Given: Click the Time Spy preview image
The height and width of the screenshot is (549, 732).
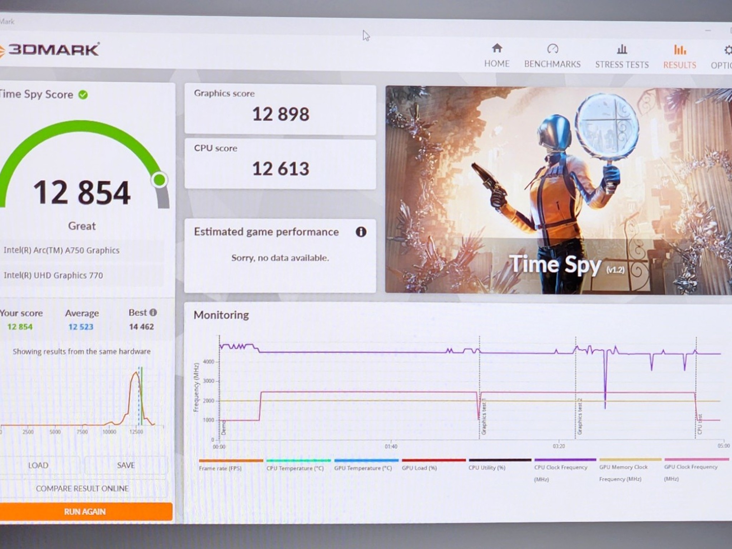Looking at the screenshot, I should click(x=558, y=189).
